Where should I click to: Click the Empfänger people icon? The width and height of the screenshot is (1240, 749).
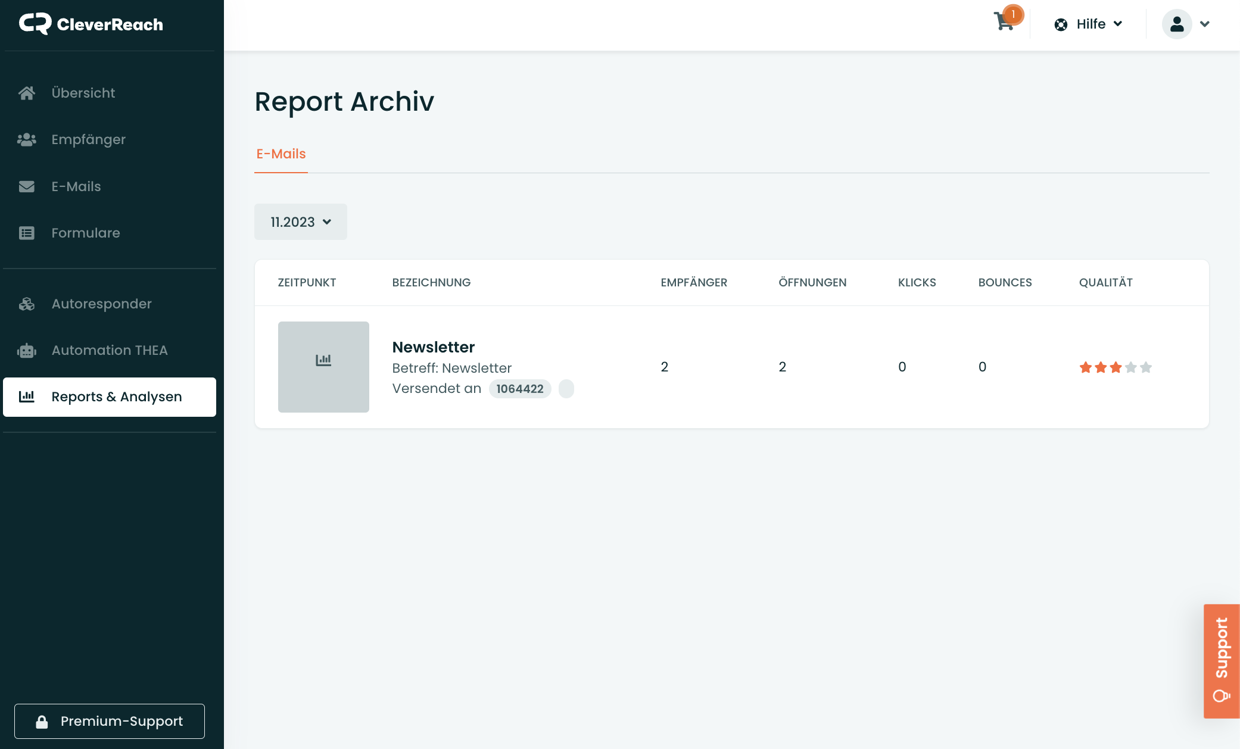[27, 139]
